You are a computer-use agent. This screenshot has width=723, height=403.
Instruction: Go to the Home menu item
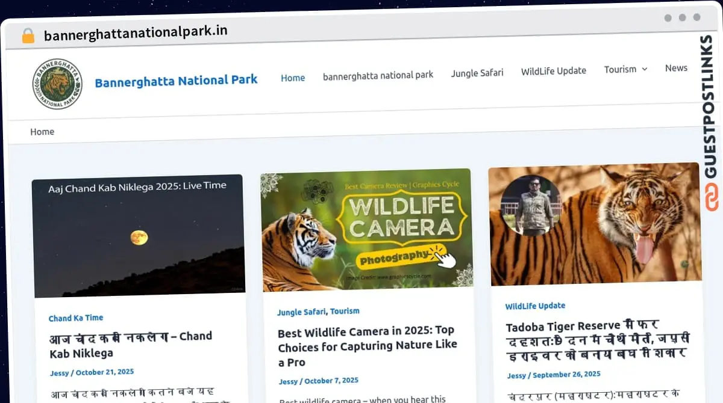coord(293,78)
